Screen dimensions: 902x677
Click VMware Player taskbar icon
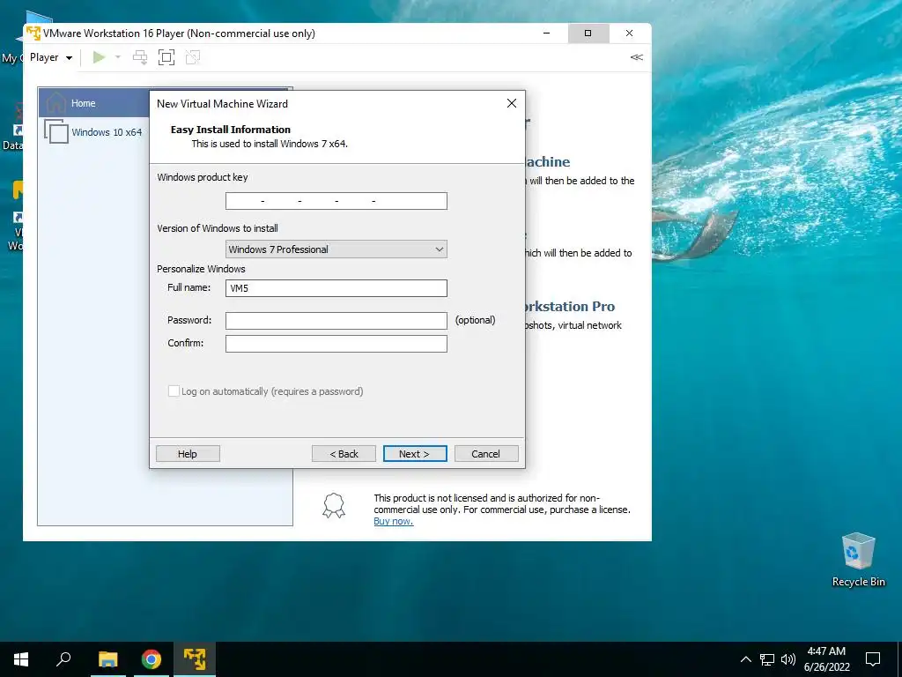coord(195,659)
